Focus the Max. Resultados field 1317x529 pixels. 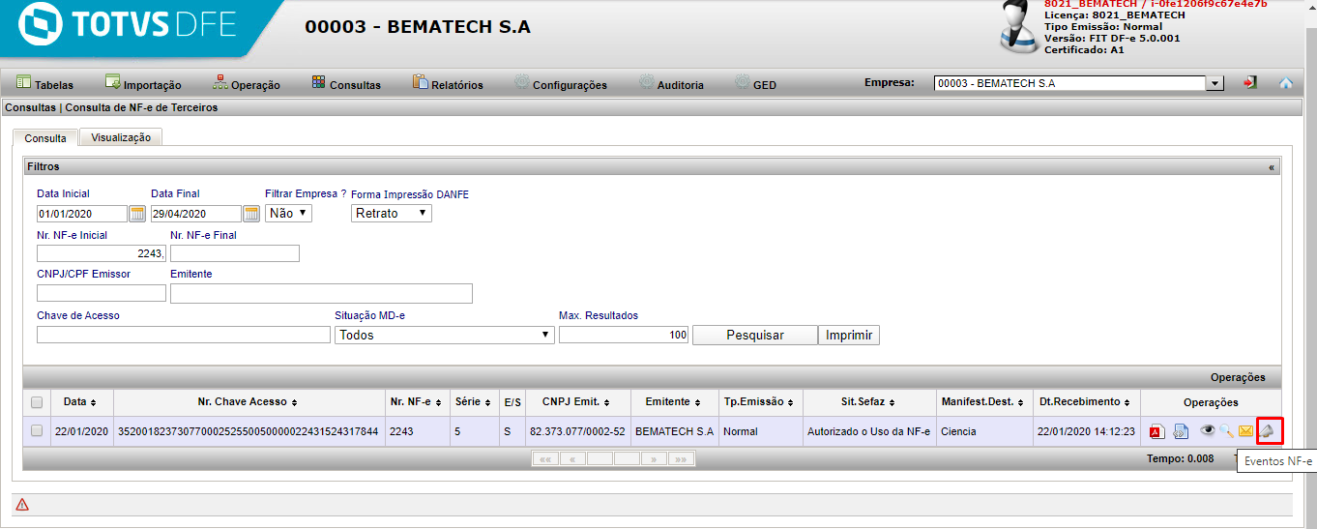[624, 335]
